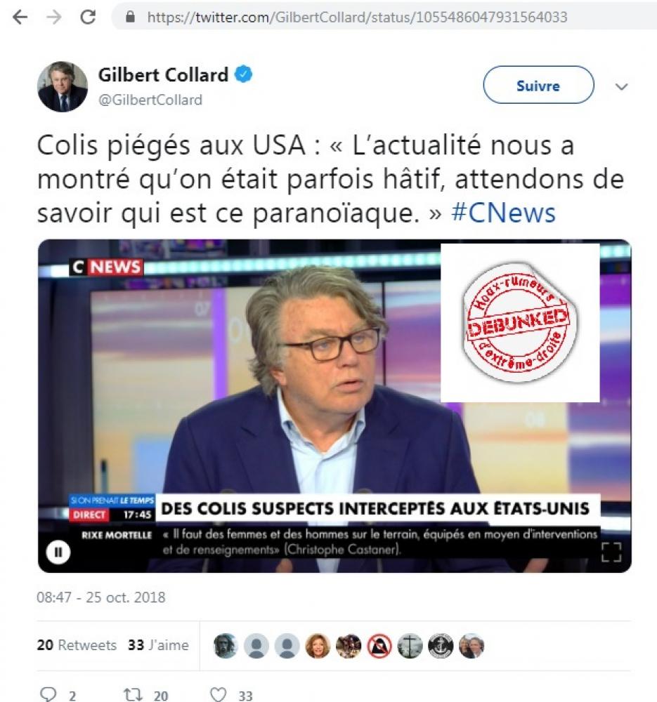Like the tweet with heart icon
This screenshot has height=702, width=657.
219,694
